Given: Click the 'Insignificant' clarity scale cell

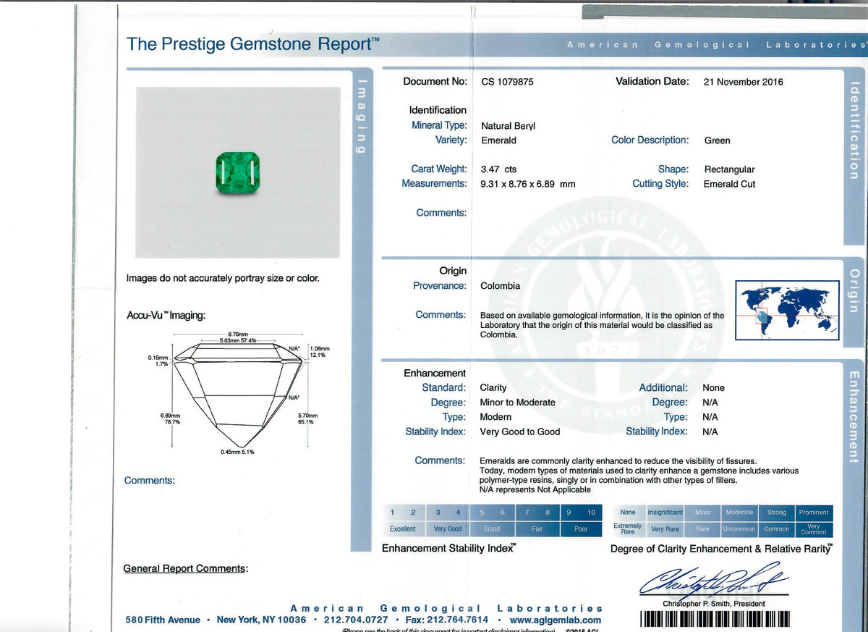Looking at the screenshot, I should 665,513.
